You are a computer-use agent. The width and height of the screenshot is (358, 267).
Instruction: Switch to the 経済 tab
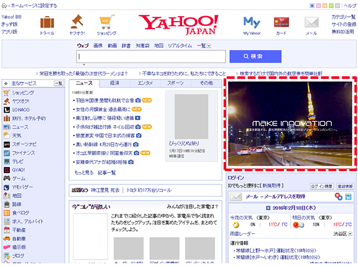(x=114, y=83)
